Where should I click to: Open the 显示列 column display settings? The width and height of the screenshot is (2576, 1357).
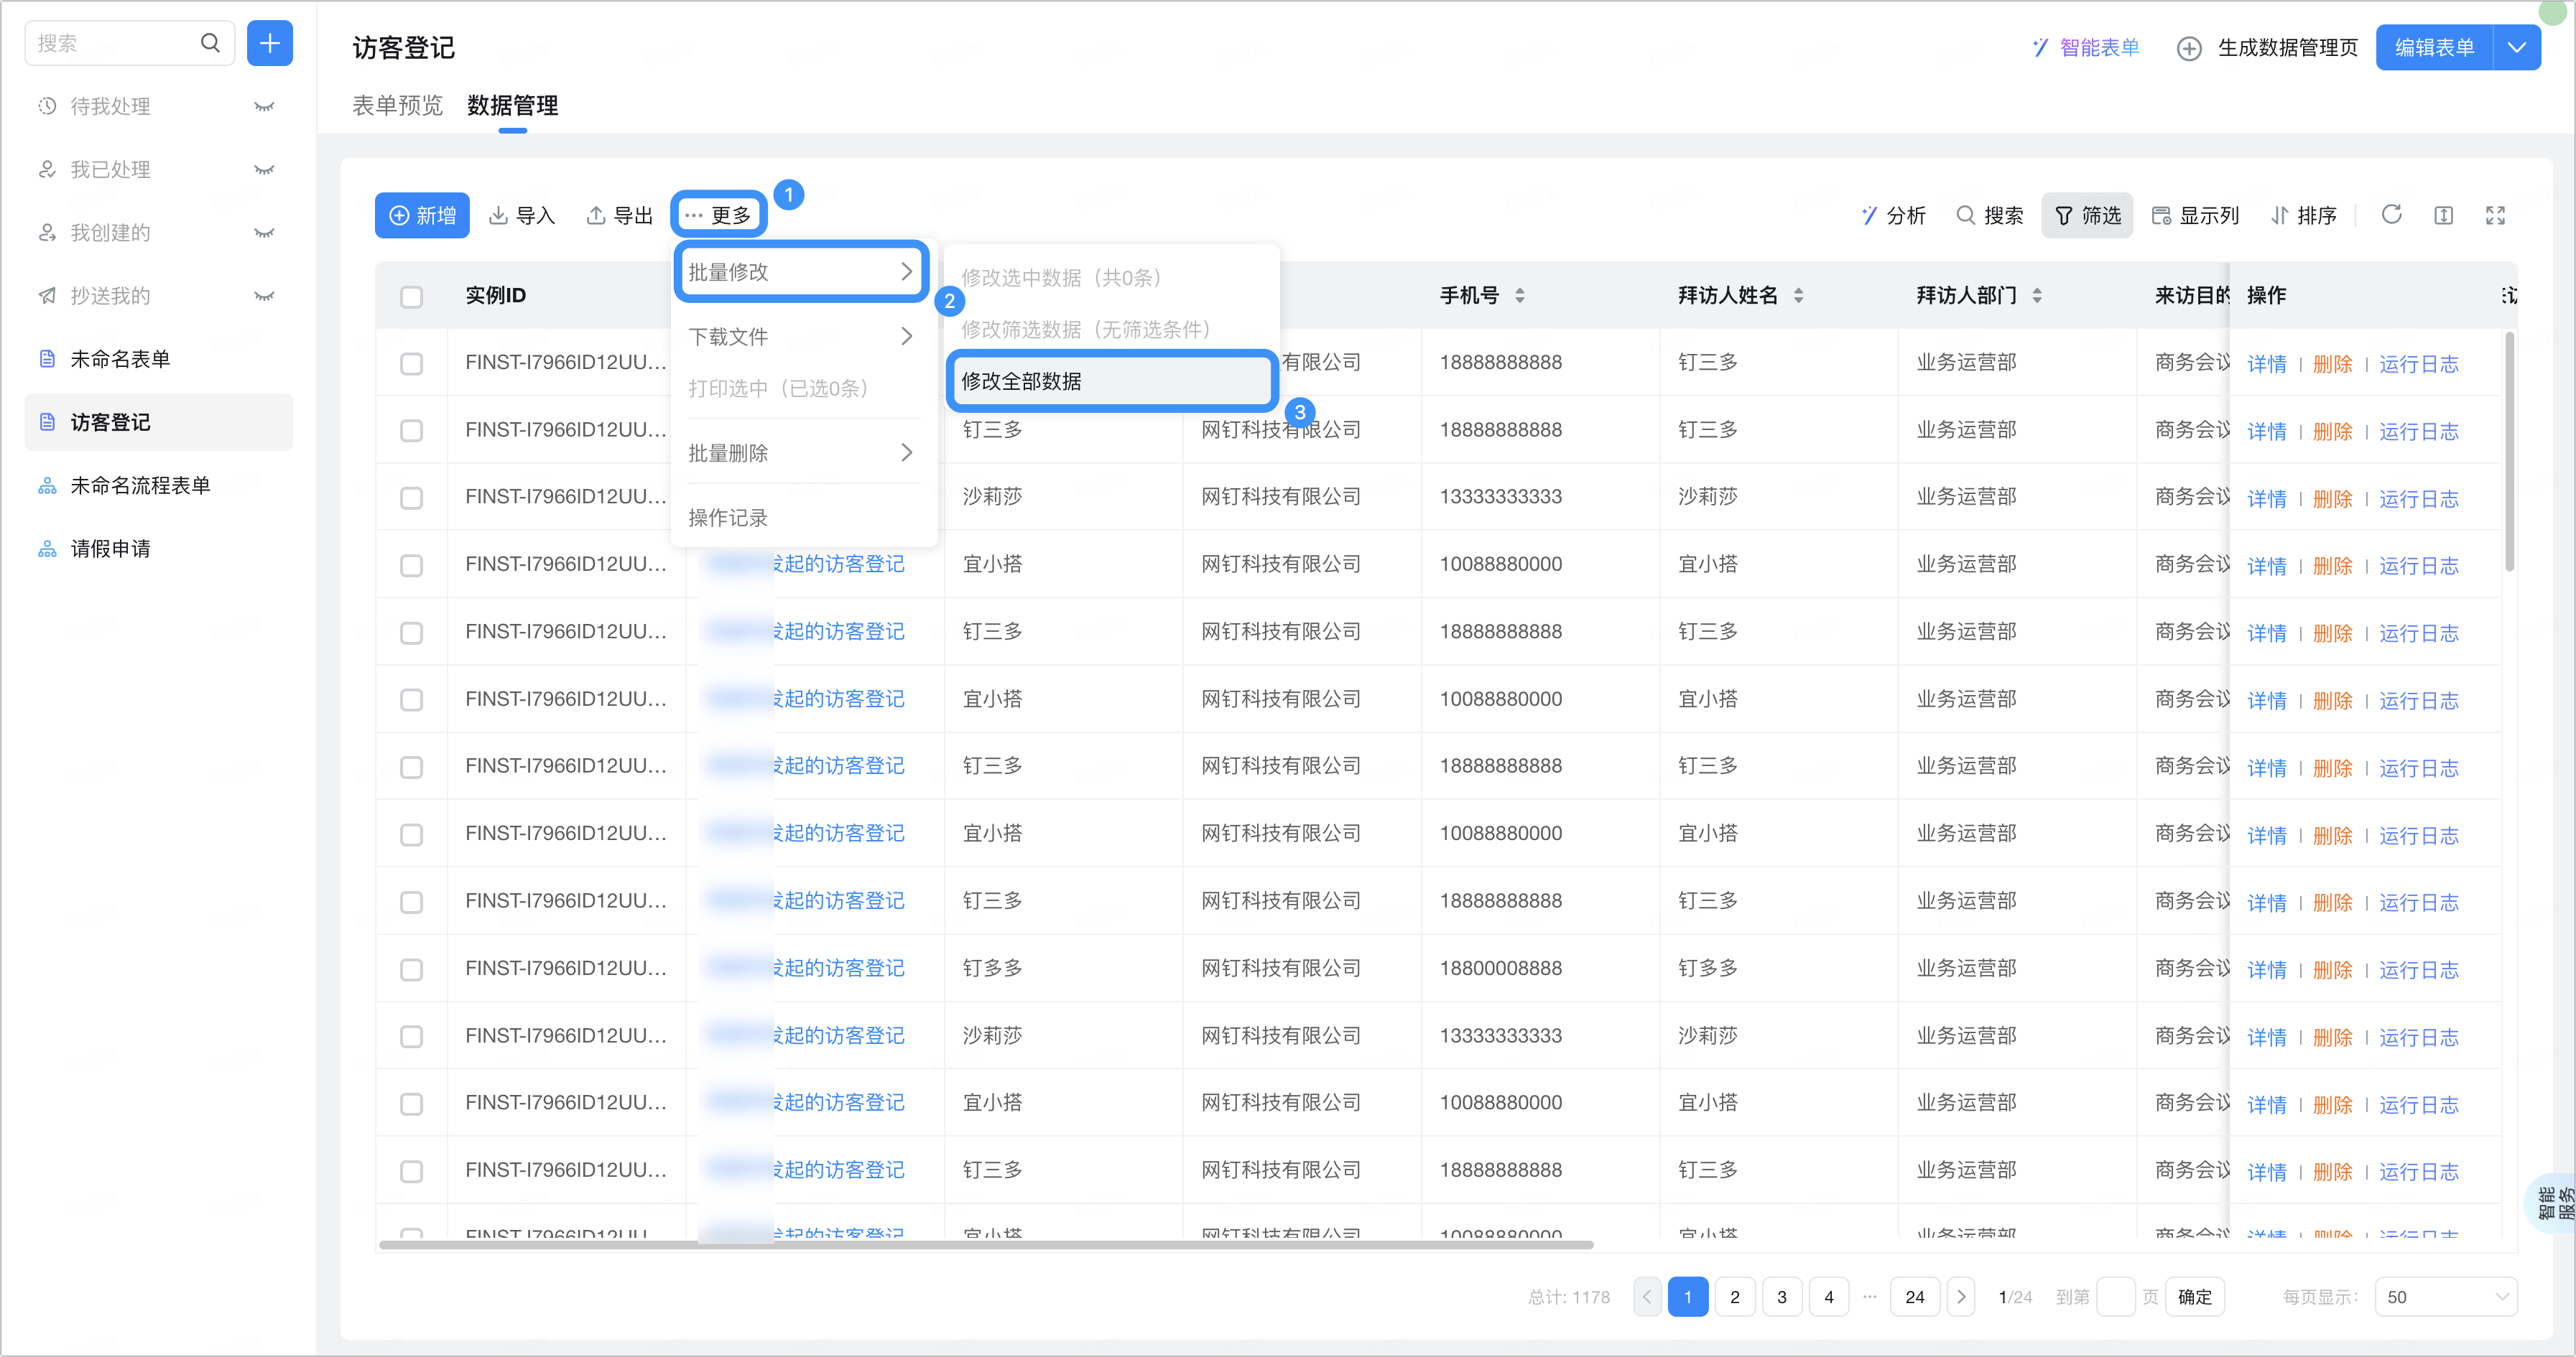click(x=2195, y=215)
